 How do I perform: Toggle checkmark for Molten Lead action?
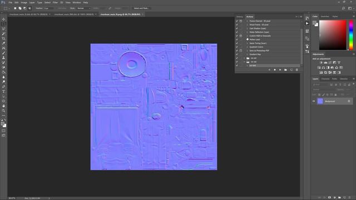click(237, 39)
